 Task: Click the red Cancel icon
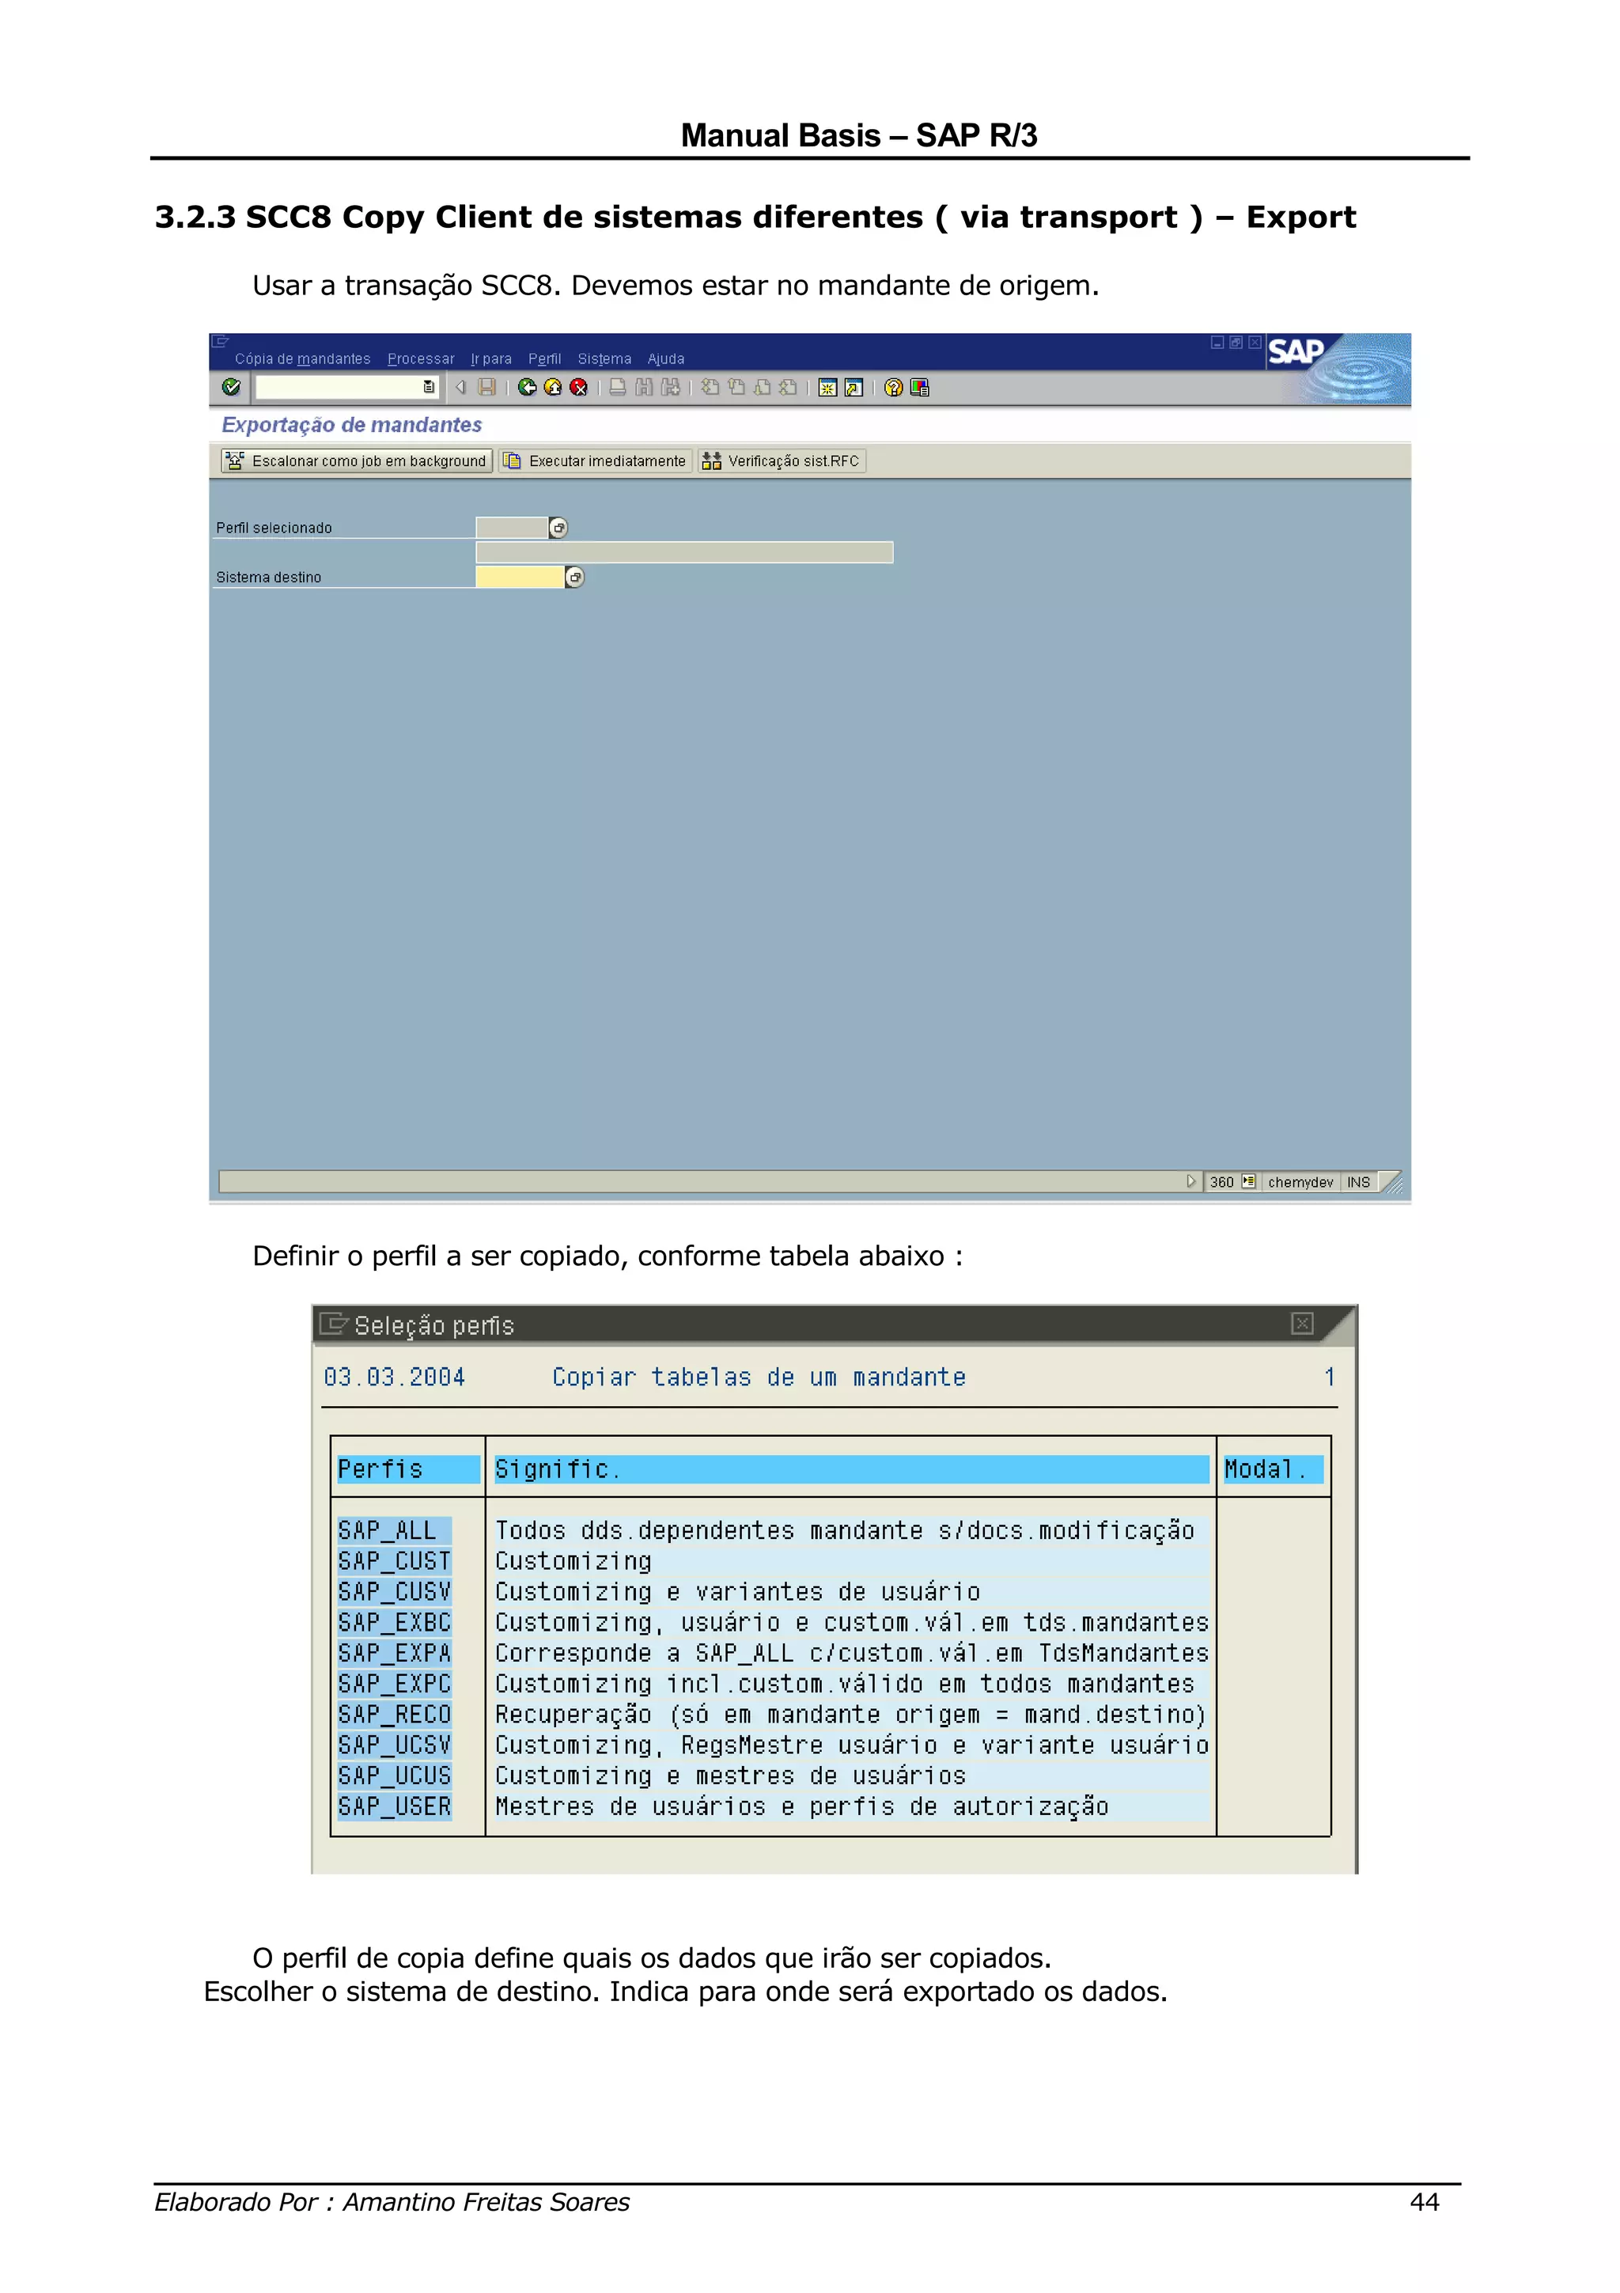click(579, 386)
